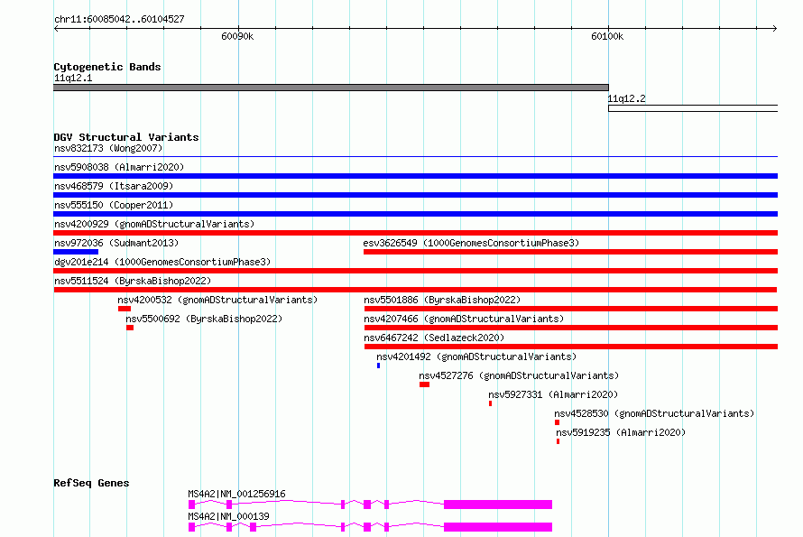Open the MS4A2|NM_001256916 gene label
Screen dimensions: 803x537
(236, 494)
